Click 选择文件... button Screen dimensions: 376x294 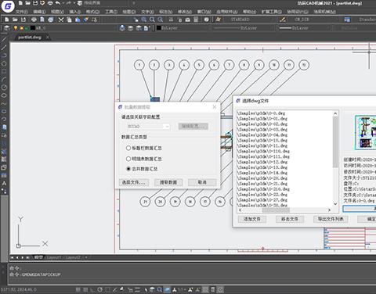[x=134, y=182]
